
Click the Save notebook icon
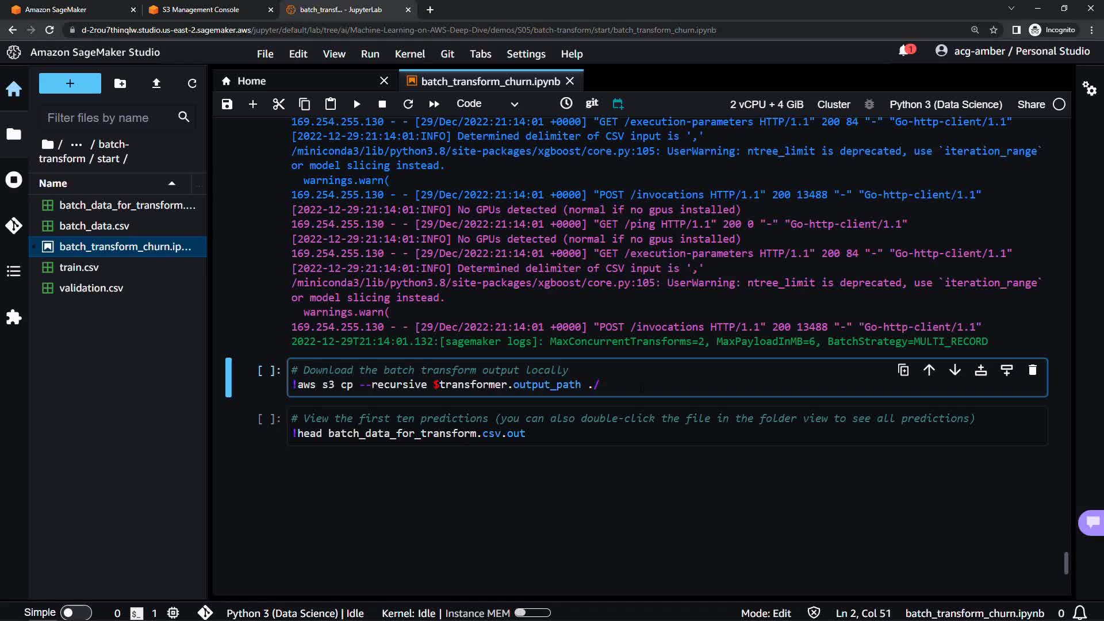tap(227, 104)
